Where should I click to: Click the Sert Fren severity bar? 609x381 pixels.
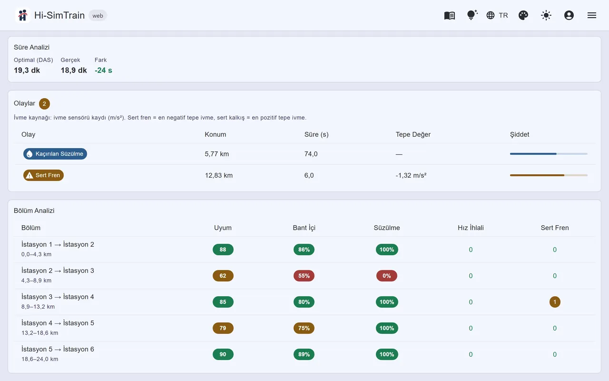[549, 175]
